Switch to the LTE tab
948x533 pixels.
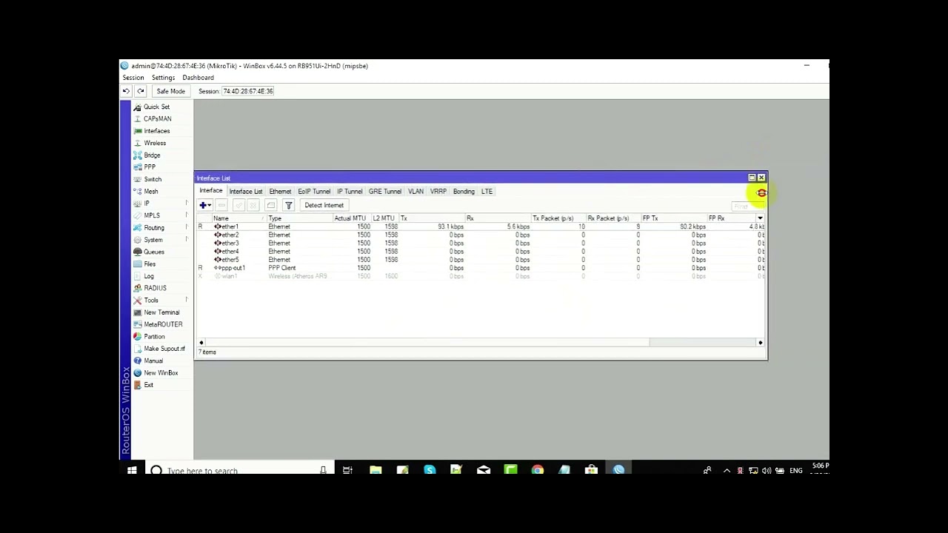click(x=487, y=191)
